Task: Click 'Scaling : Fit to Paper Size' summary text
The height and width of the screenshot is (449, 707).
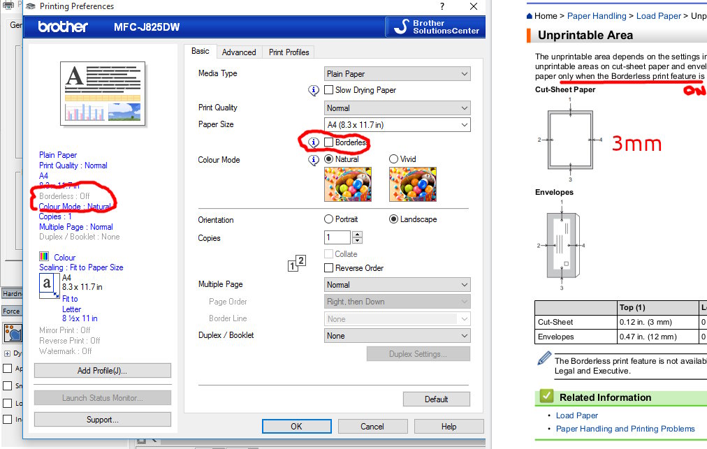Action: tap(81, 267)
